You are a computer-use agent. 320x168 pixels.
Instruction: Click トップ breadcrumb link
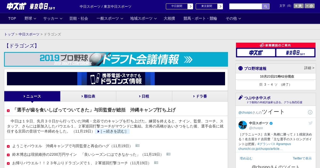click(x=9, y=34)
